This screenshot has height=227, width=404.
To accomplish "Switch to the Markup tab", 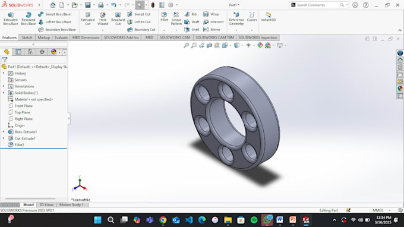I will pyautogui.click(x=44, y=37).
